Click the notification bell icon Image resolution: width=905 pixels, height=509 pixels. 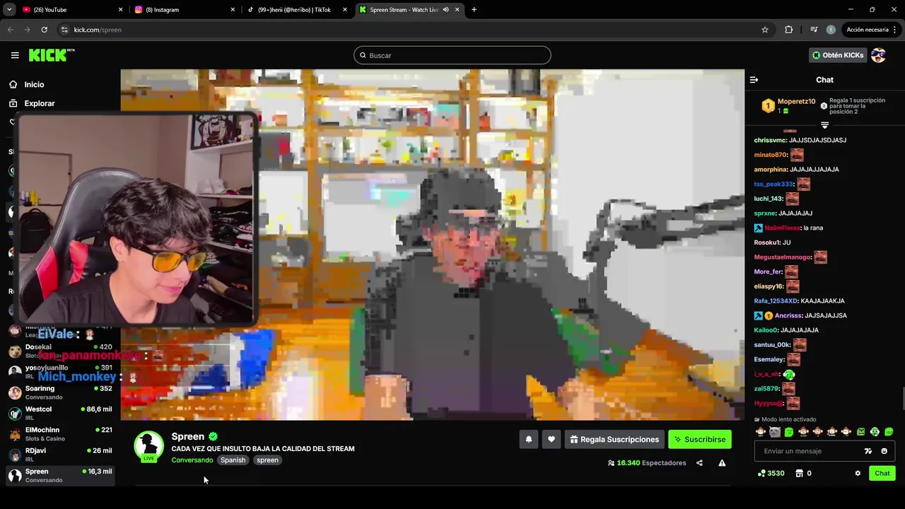click(528, 439)
